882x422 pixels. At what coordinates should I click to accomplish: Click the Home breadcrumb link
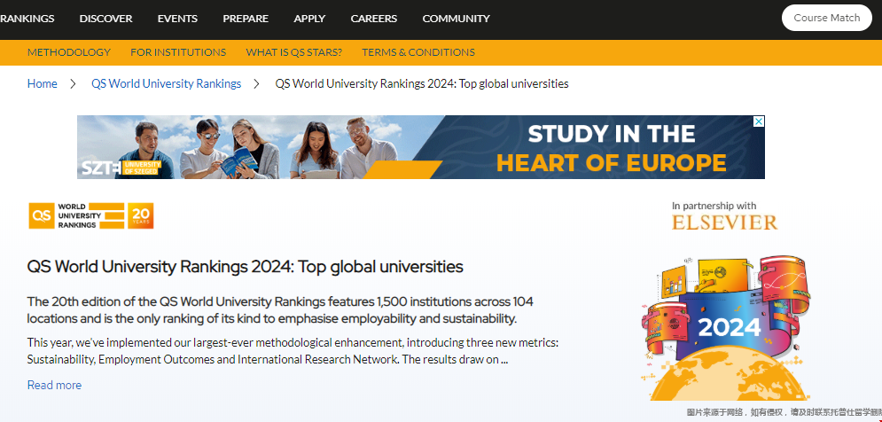[x=43, y=84]
